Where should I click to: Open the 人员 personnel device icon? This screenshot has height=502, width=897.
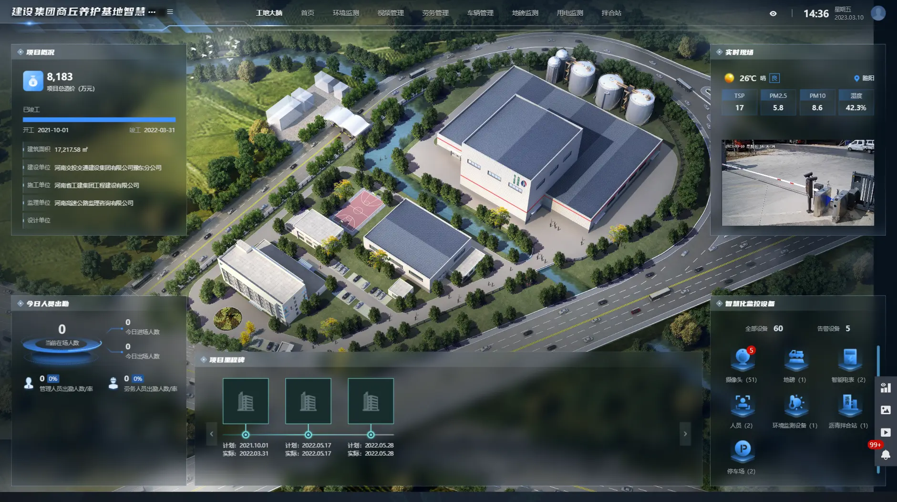742,405
